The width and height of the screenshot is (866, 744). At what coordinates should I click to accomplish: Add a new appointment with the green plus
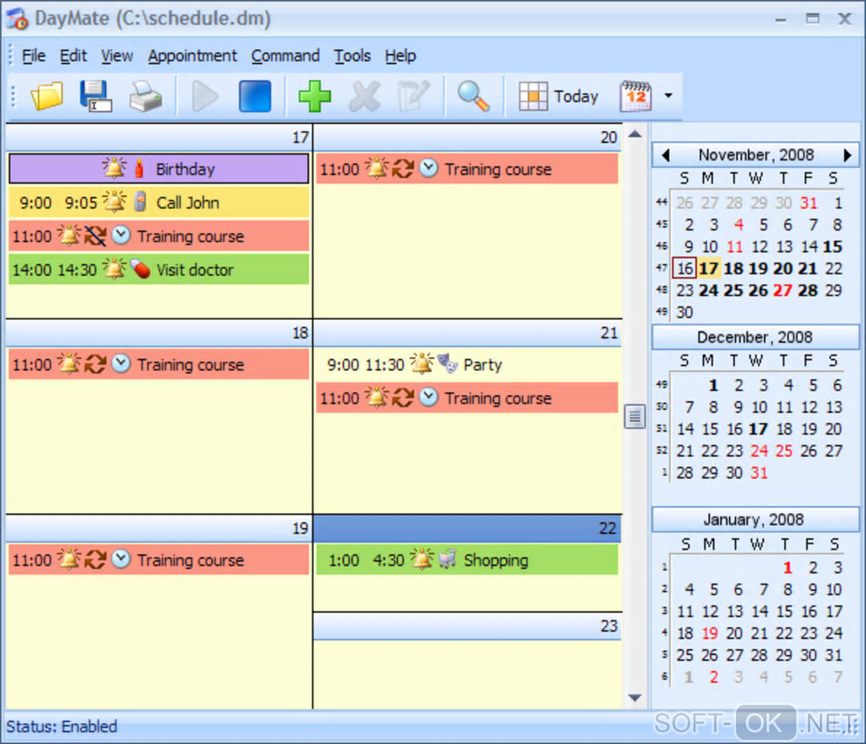pyautogui.click(x=314, y=96)
